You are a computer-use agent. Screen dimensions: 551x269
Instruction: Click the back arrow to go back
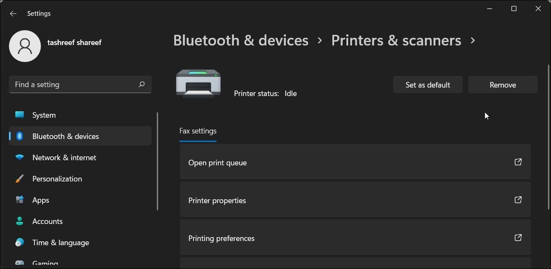coord(13,13)
